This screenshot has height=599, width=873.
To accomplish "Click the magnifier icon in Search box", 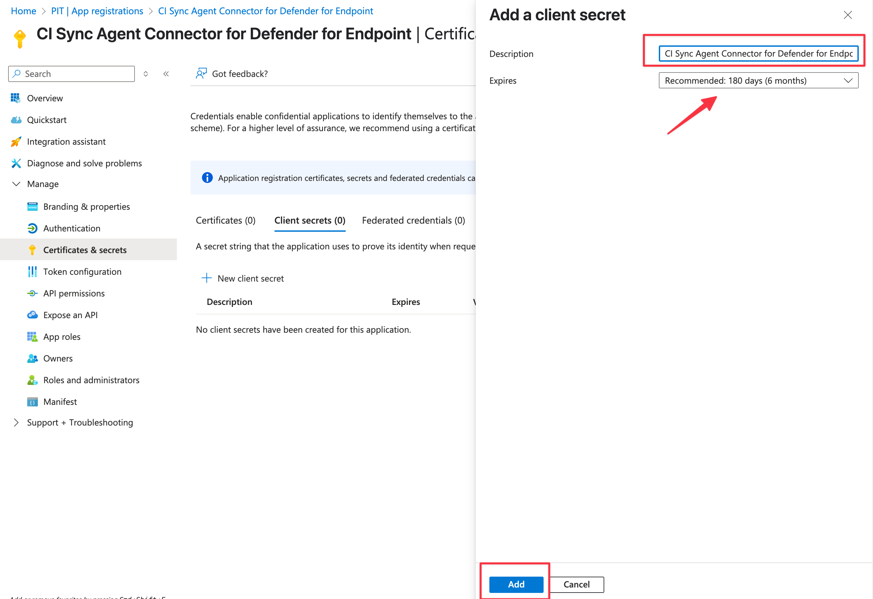I will point(16,74).
